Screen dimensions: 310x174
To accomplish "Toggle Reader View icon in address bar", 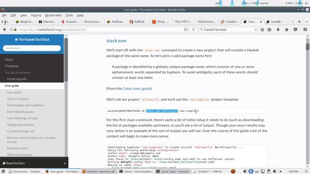I will [x=186, y=29].
